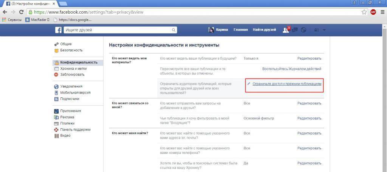Viewport: 387px width, 172px height.
Task: Reload the page in browser
Action: [x=21, y=12]
